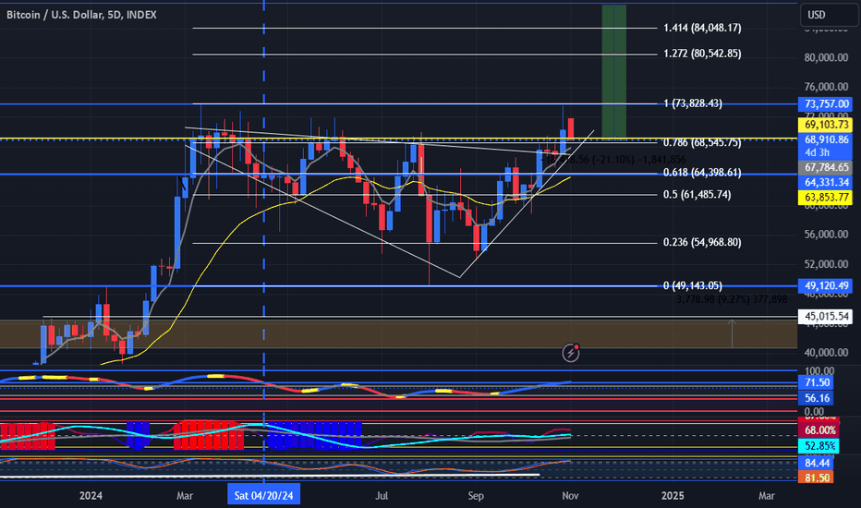Click the 40,000.00 price axis label

(826, 353)
